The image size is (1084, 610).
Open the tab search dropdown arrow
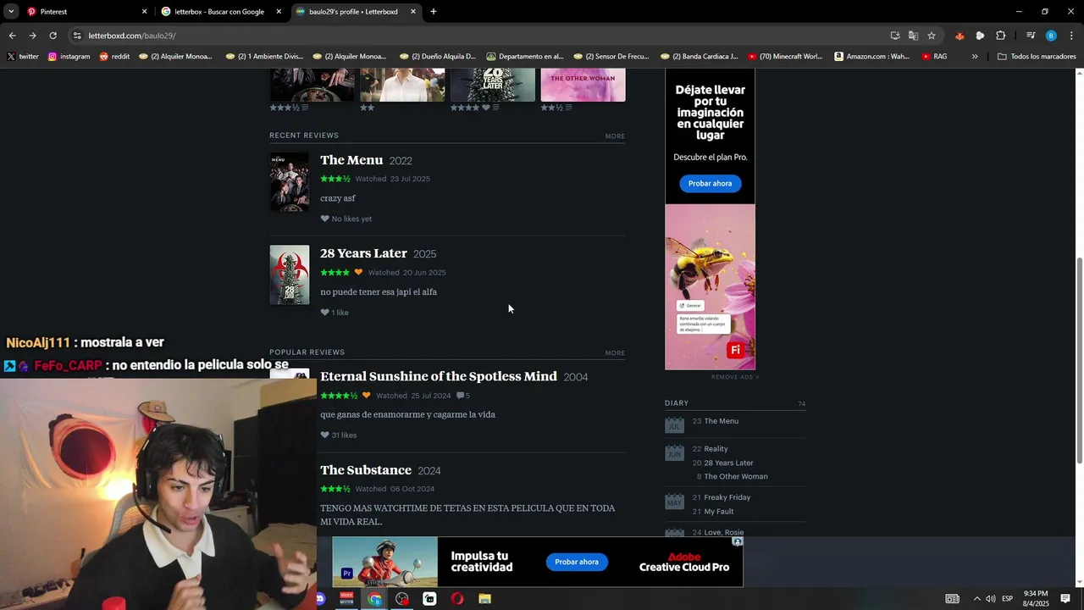[x=11, y=12]
